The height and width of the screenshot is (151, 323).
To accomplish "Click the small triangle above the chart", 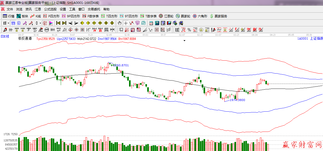I will (x=184, y=40).
